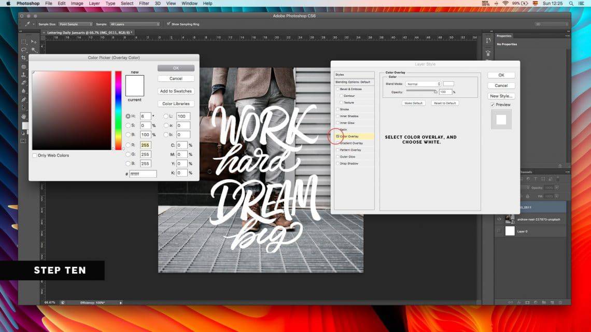Open the 3D workspace switcher dropdown
Screen dimensions: 591x332
(551, 24)
